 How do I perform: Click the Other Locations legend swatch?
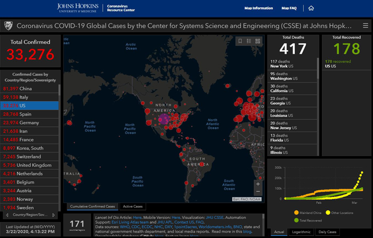[328, 212]
